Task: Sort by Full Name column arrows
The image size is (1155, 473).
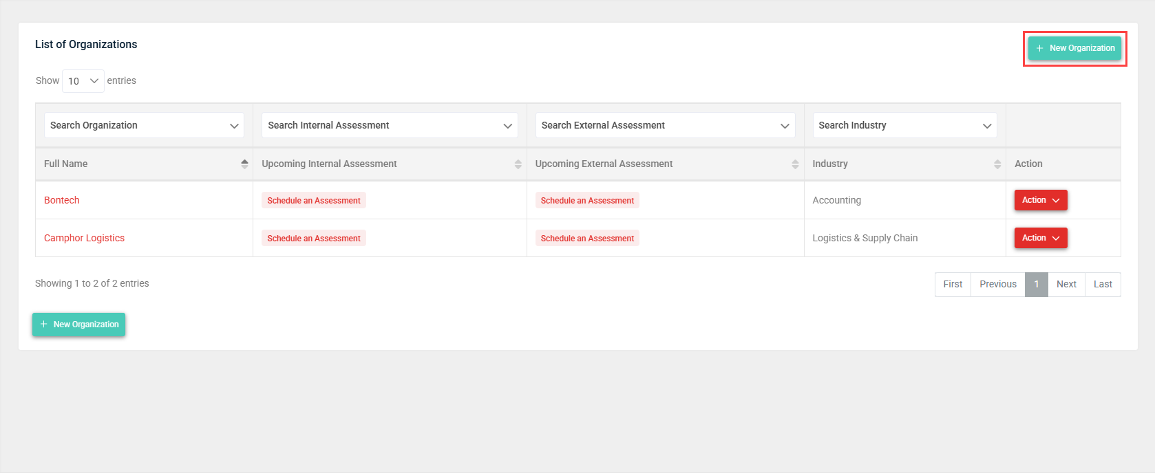Action: (244, 164)
